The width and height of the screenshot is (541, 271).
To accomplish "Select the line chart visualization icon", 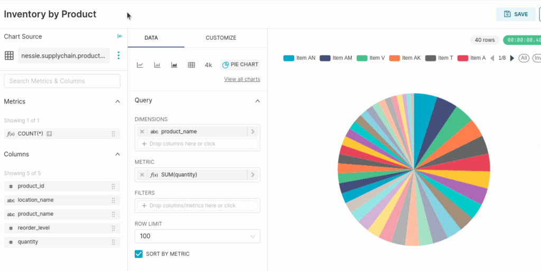I will 140,65.
